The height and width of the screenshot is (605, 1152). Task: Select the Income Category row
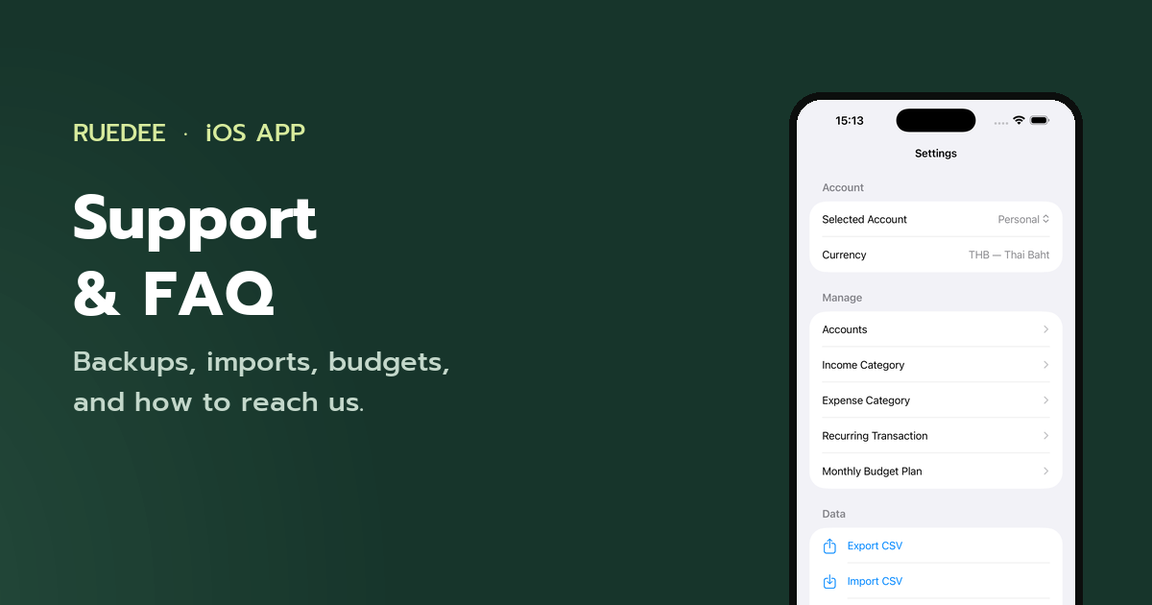pos(936,365)
